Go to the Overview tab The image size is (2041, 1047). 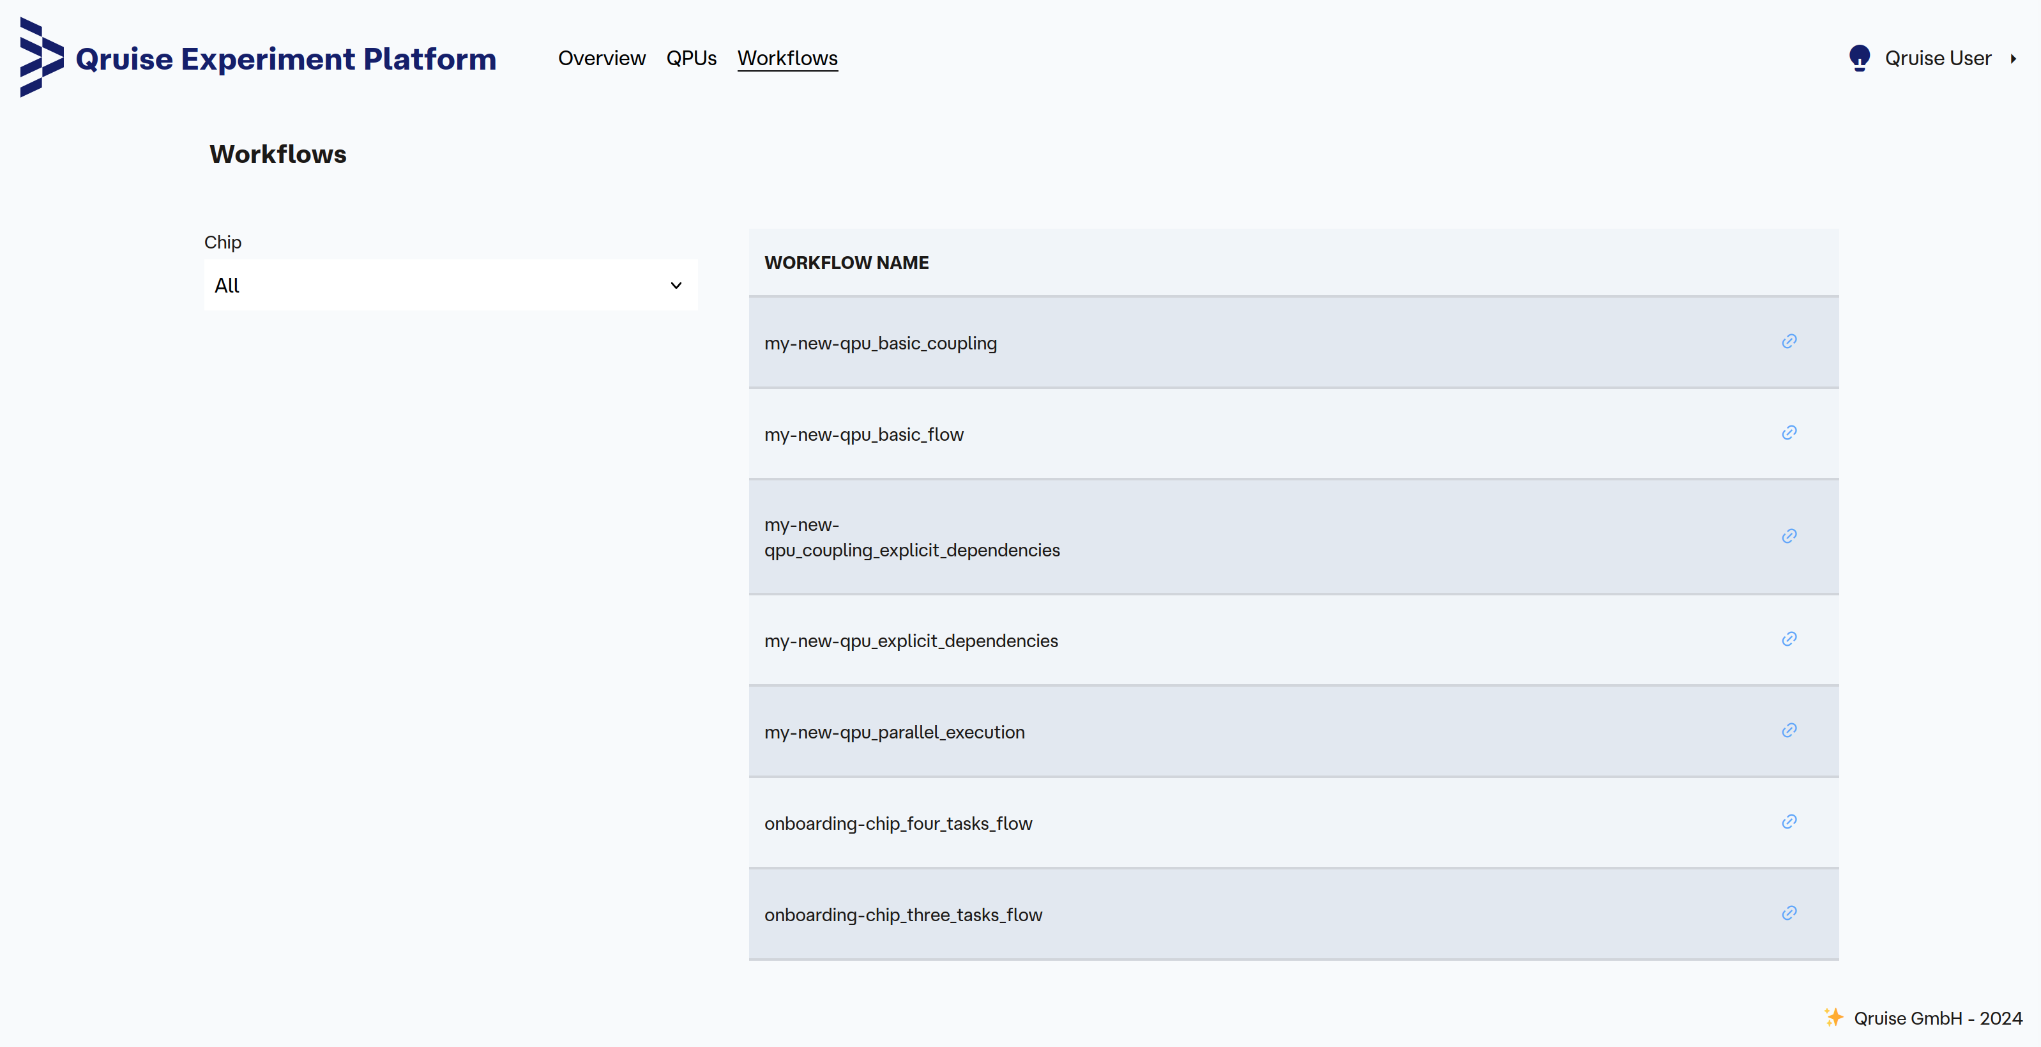tap(602, 59)
